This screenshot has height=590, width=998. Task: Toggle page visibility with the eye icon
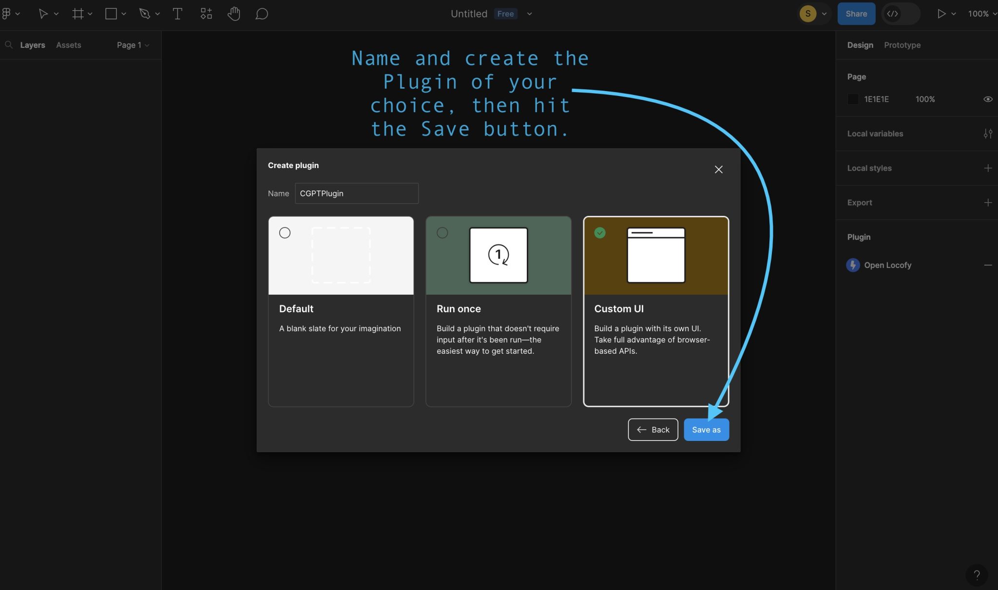(x=987, y=99)
